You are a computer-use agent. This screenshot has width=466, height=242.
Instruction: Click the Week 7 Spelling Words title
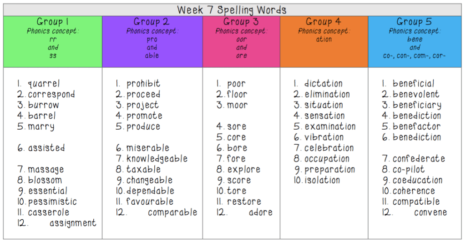tap(232, 10)
